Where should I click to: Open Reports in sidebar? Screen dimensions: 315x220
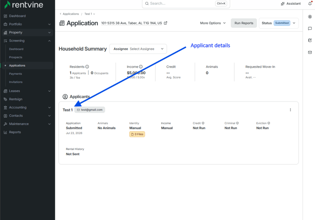15,132
